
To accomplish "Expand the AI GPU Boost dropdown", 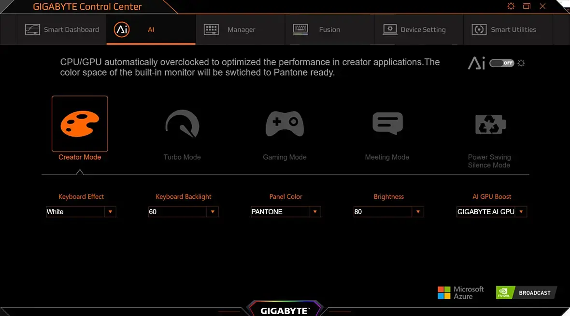I will 491,212.
